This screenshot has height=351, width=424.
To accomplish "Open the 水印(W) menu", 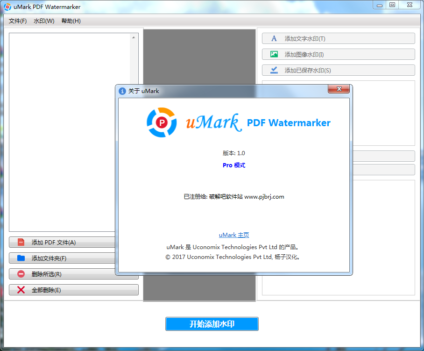I will (44, 21).
